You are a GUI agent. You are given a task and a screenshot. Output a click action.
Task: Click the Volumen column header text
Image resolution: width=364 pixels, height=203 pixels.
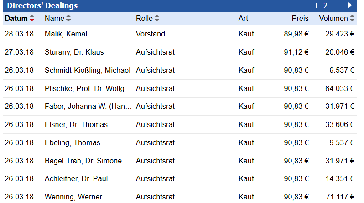click(333, 19)
